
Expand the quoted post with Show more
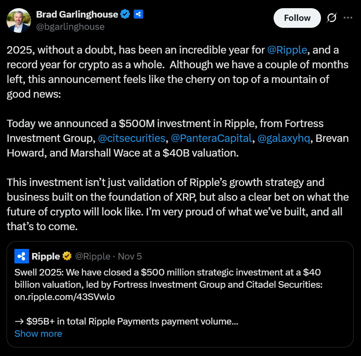click(38, 334)
